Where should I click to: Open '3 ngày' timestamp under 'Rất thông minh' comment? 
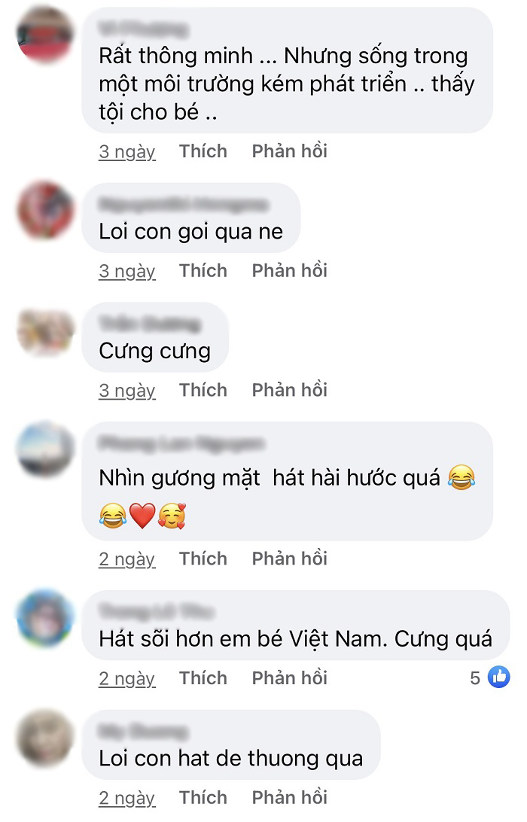pyautogui.click(x=127, y=152)
